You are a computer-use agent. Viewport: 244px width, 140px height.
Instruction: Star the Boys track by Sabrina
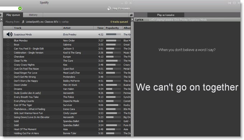tap(8, 45)
